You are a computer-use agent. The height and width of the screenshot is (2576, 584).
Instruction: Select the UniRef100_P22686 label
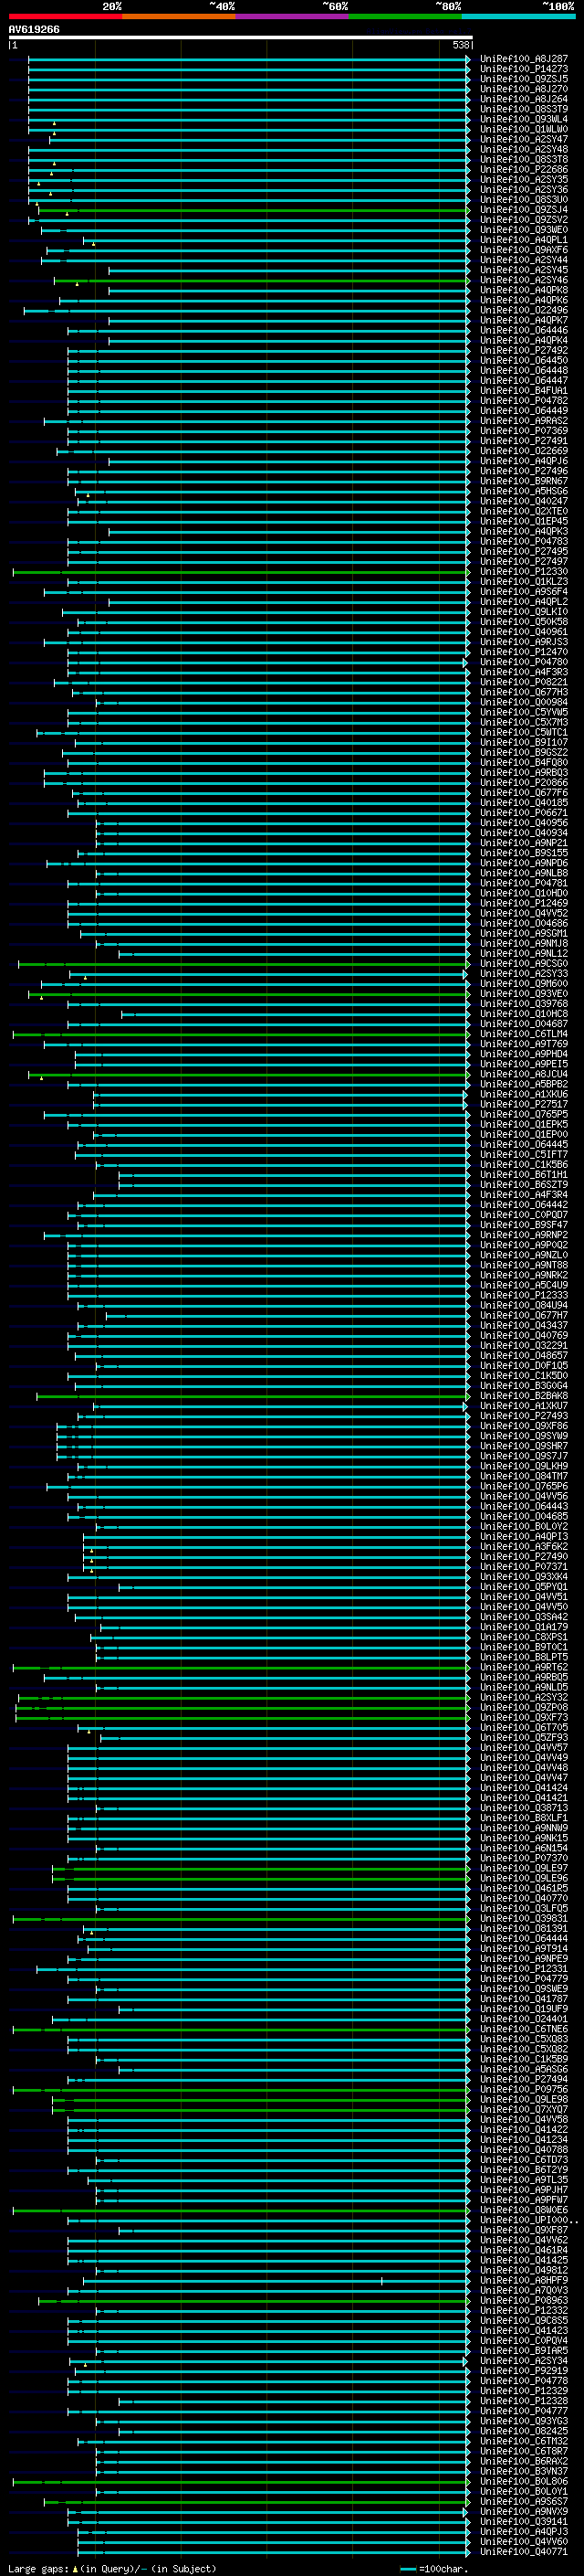click(x=524, y=170)
